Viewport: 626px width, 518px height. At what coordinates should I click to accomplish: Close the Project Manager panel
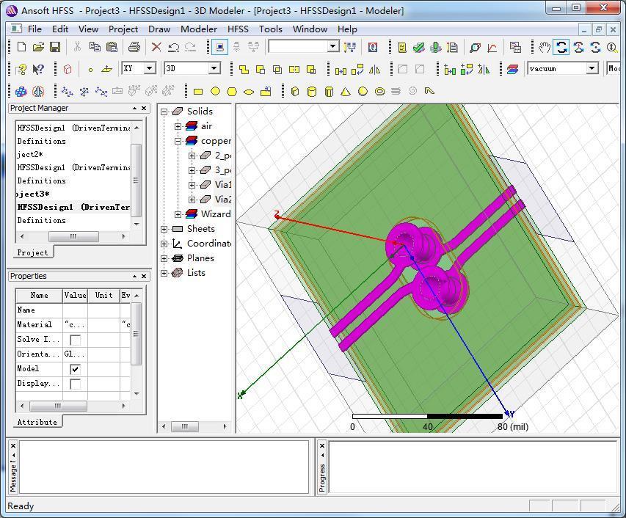click(144, 108)
